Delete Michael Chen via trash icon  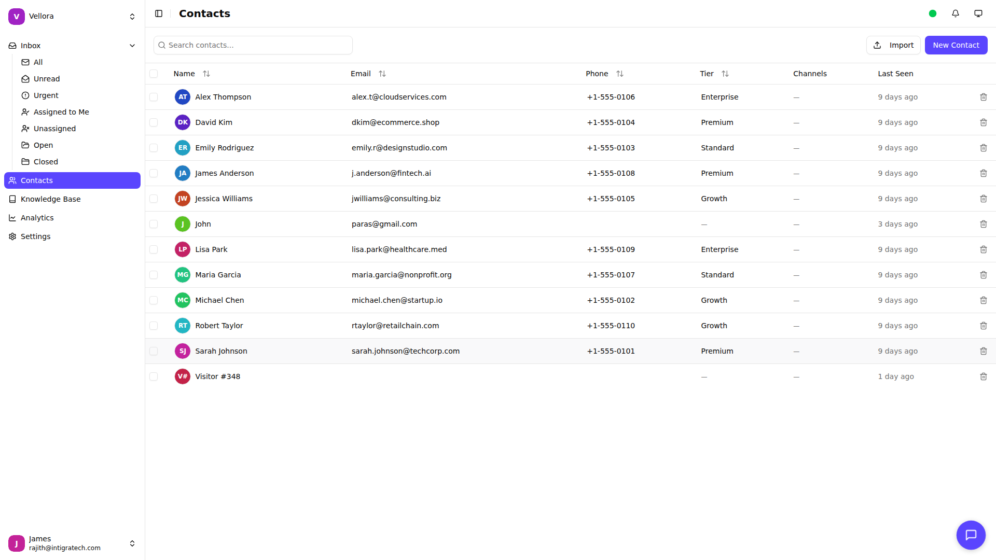984,300
